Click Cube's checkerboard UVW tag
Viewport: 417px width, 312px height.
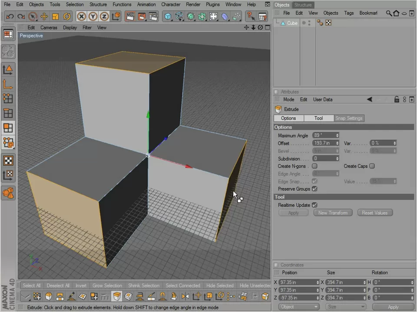tap(328, 23)
